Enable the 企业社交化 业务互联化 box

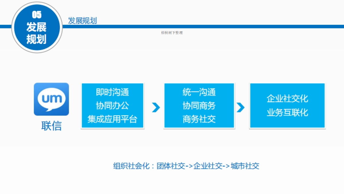point(287,105)
